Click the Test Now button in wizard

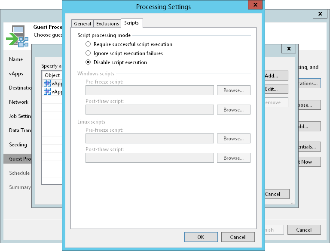coord(309,162)
